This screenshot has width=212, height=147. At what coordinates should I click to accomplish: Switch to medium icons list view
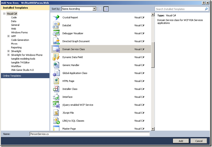coord(106,9)
